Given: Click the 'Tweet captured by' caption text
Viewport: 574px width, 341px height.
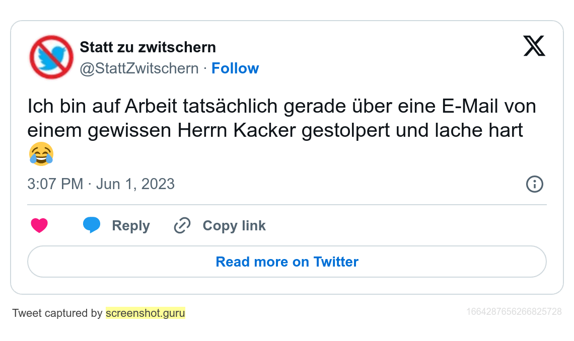Looking at the screenshot, I should (57, 313).
